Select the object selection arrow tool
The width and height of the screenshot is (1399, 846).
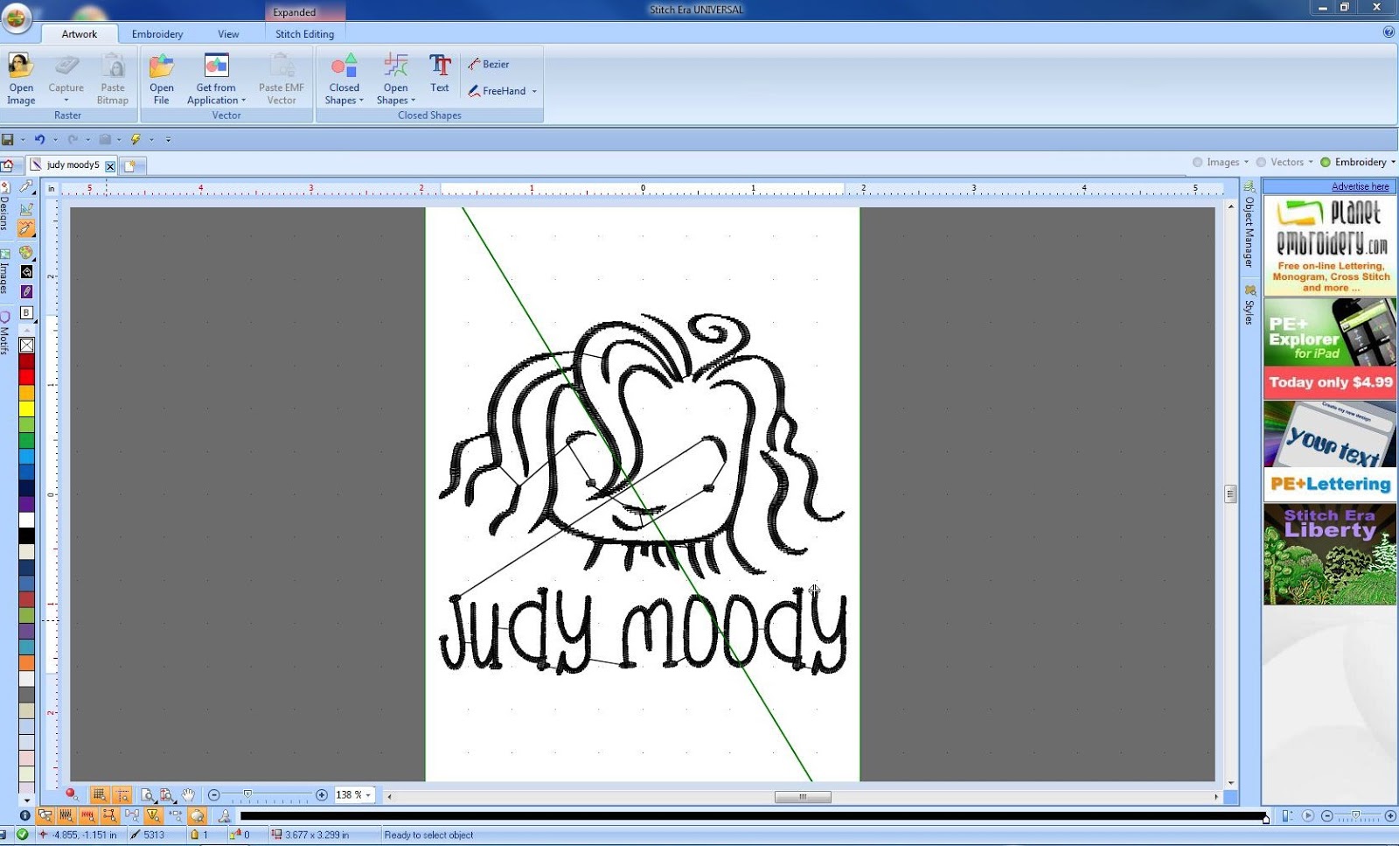(x=27, y=187)
